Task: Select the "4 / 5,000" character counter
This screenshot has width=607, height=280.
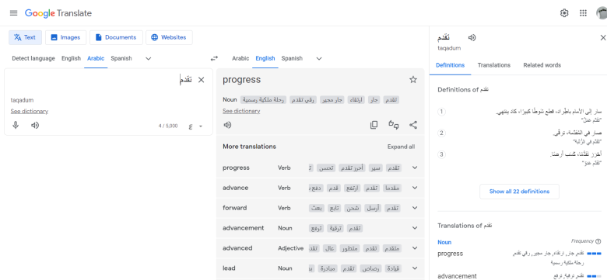Action: [168, 126]
